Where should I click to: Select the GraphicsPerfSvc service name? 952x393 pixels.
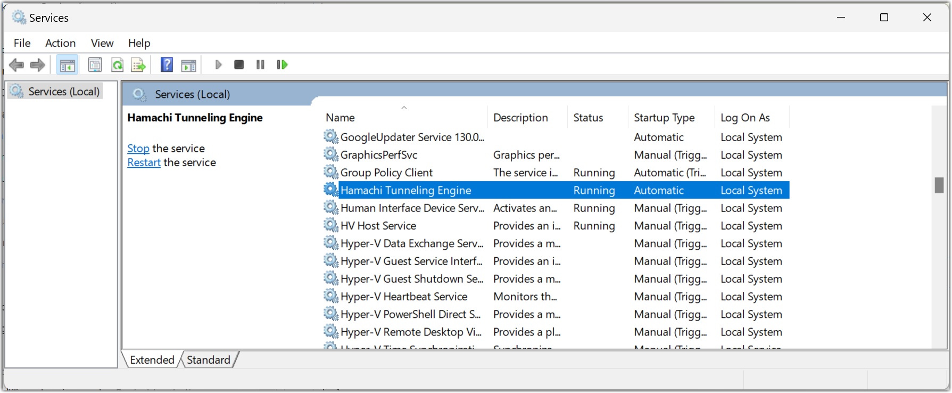pyautogui.click(x=379, y=155)
